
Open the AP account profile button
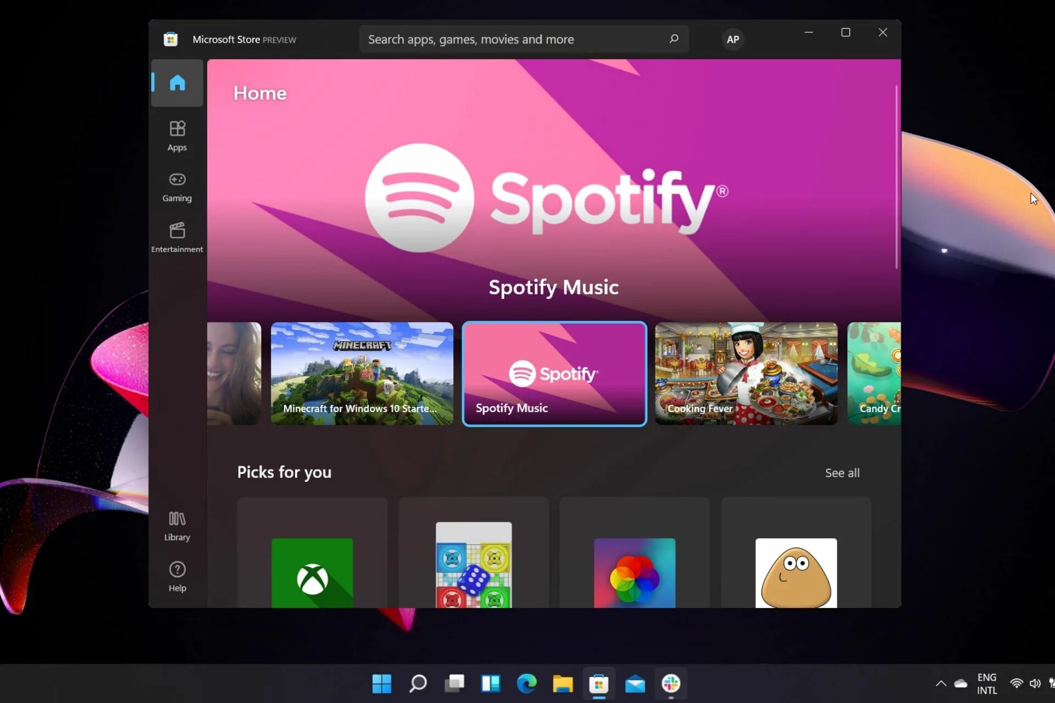(732, 40)
